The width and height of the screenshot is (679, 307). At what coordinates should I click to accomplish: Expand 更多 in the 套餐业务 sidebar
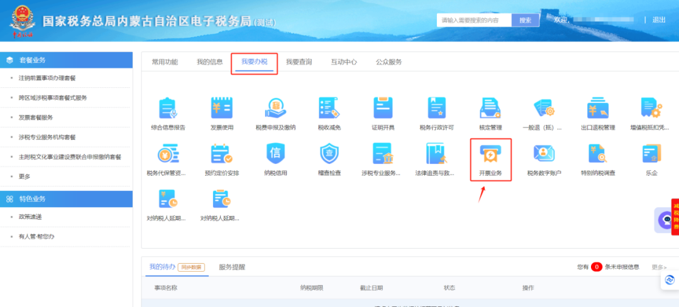(x=25, y=176)
